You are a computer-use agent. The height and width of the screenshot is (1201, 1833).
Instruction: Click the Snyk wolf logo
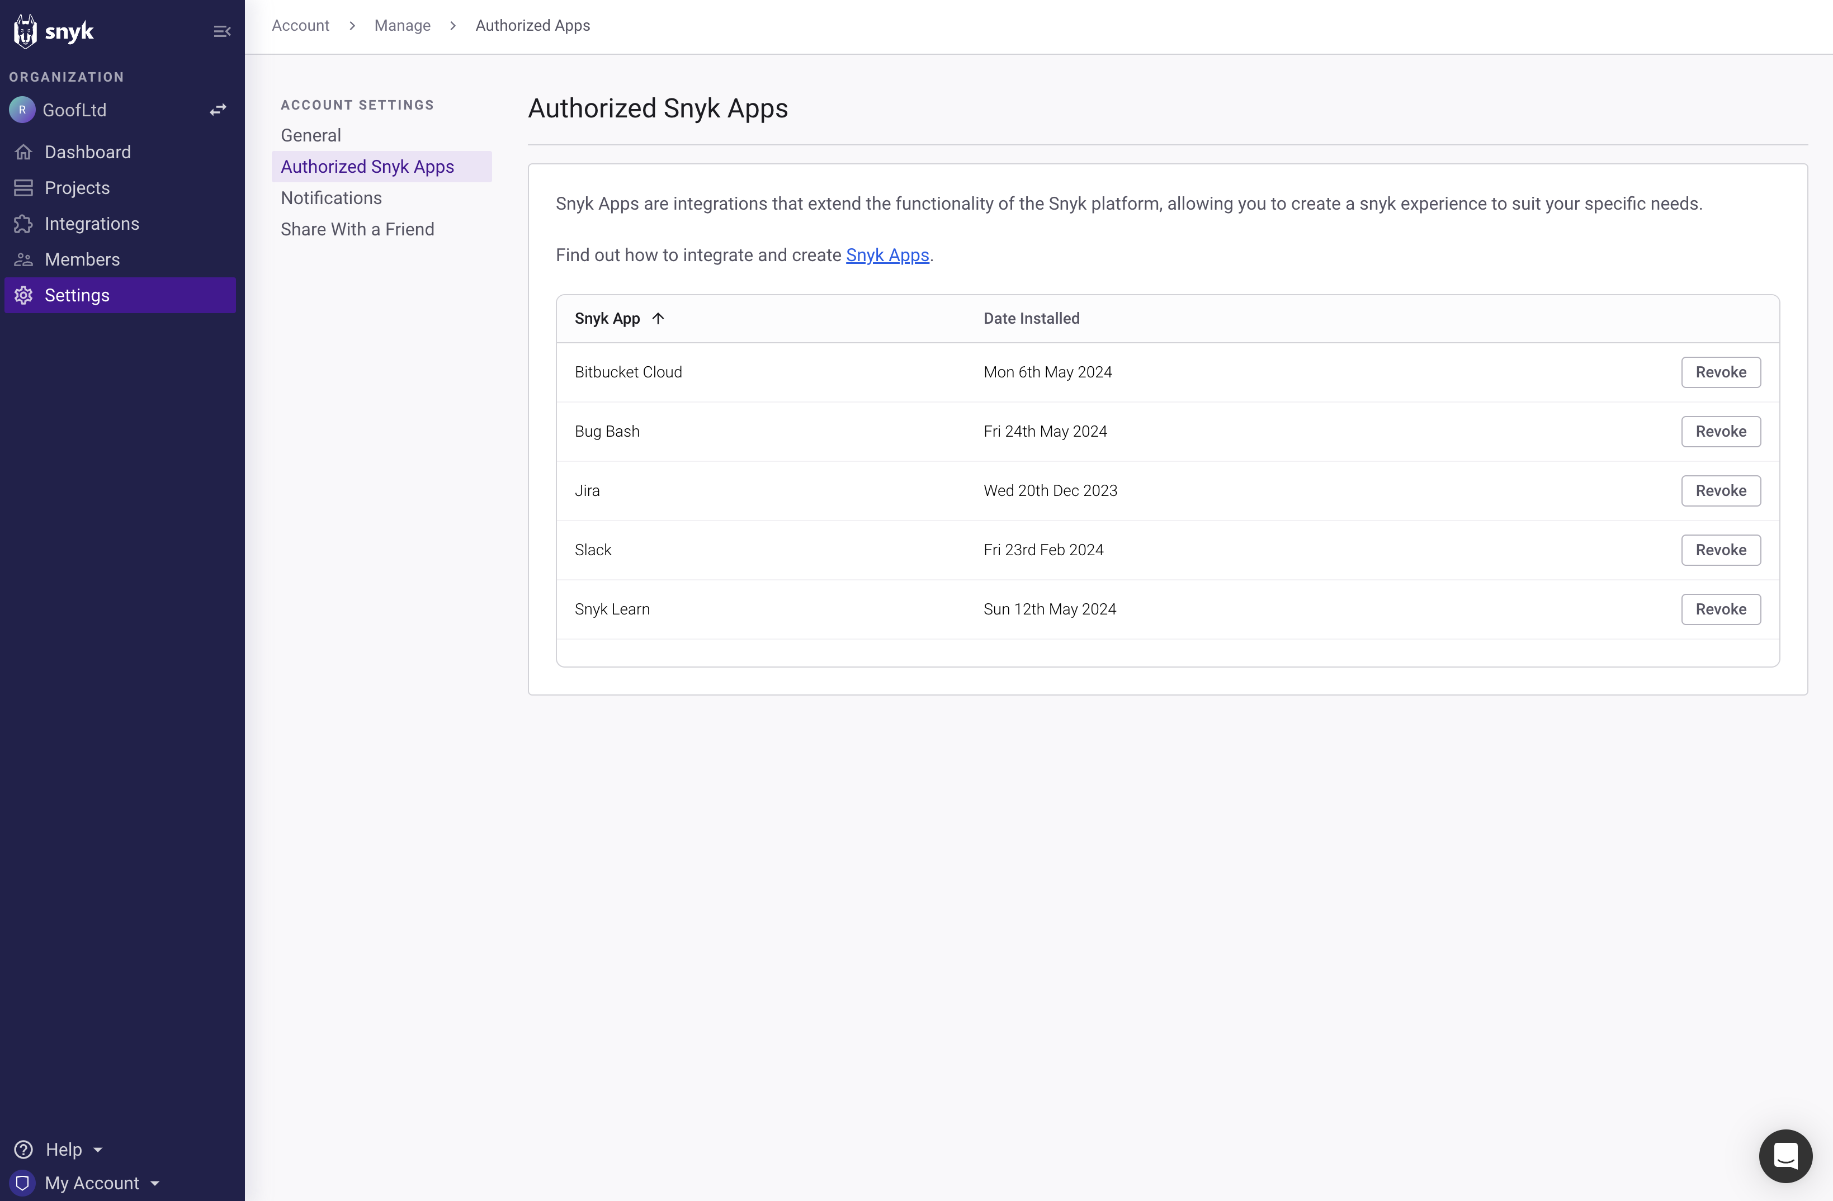point(25,30)
